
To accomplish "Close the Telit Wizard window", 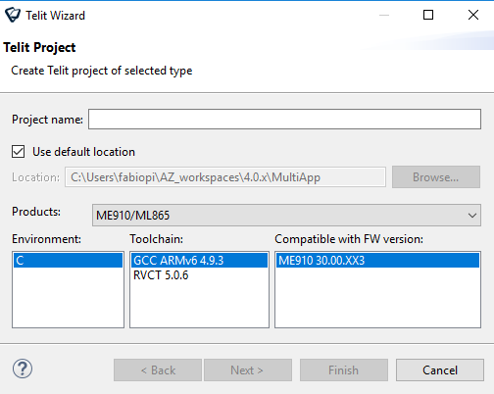I will click(473, 15).
